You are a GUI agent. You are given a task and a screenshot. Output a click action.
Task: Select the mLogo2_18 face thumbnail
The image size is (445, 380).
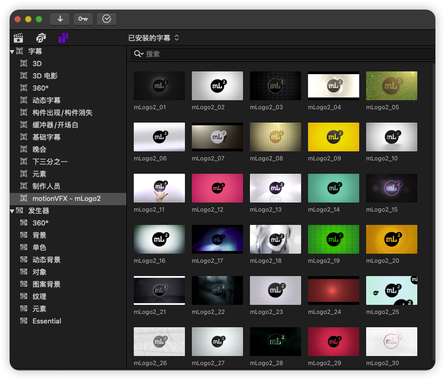[x=276, y=239]
